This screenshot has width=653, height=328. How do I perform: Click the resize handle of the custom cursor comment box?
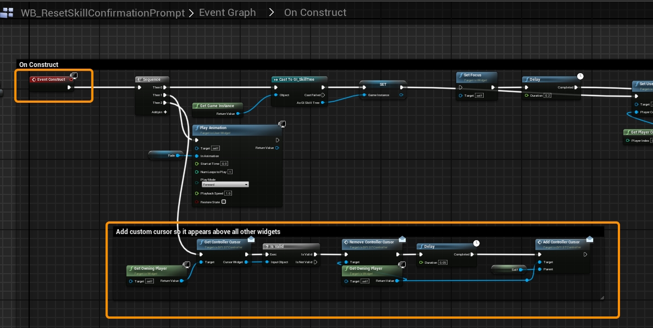(x=601, y=297)
